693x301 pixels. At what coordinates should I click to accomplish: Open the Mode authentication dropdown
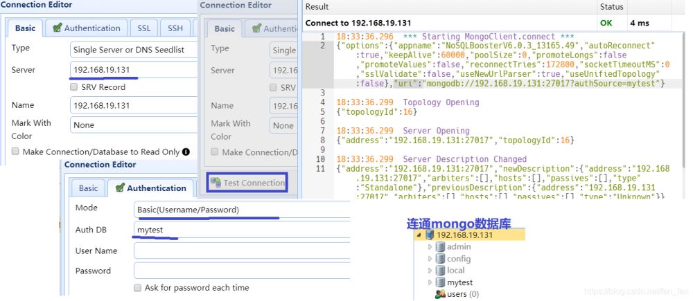coord(243,209)
